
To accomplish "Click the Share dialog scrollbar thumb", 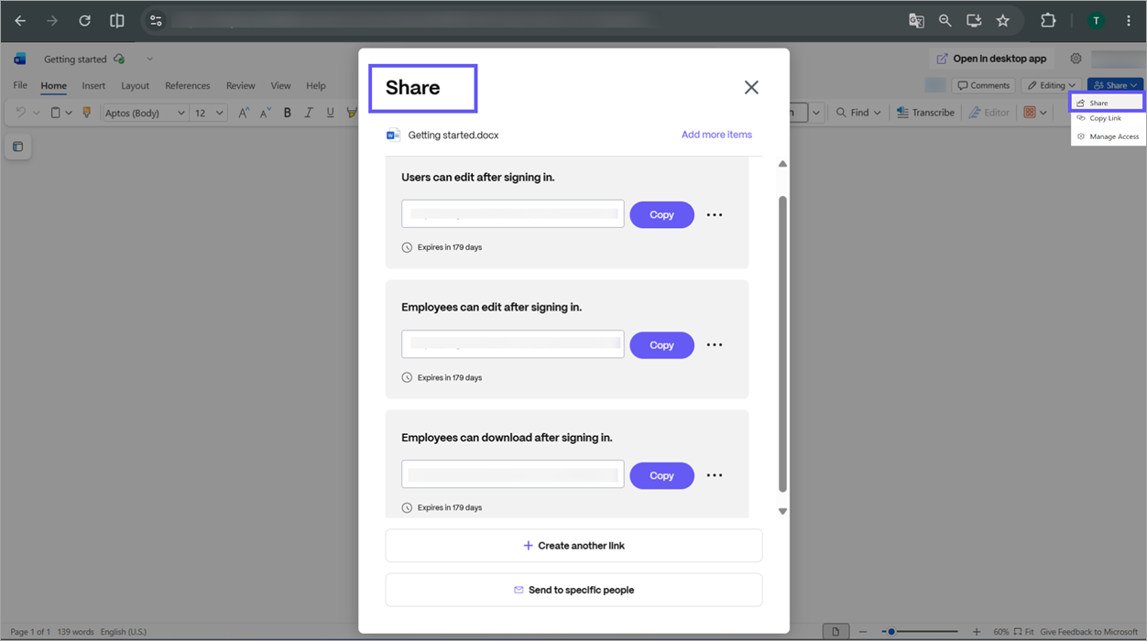I will 782,343.
